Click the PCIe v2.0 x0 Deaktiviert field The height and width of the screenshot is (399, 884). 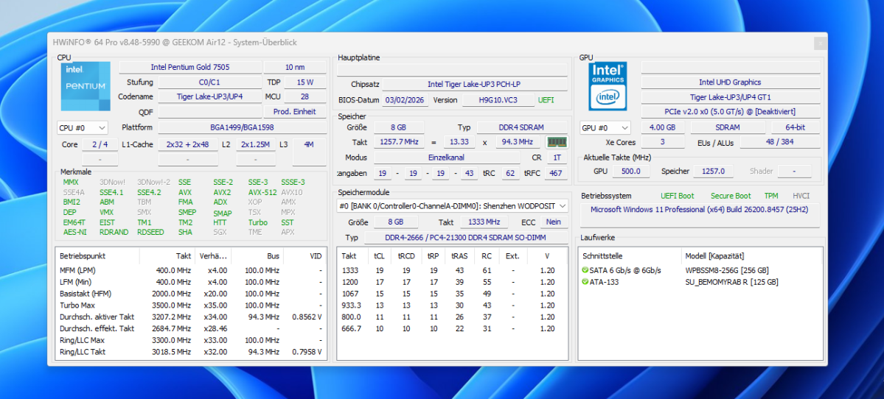coord(730,112)
